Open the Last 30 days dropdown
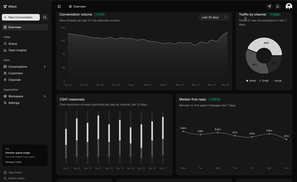Viewport: 297px width, 182px height. pyautogui.click(x=214, y=18)
